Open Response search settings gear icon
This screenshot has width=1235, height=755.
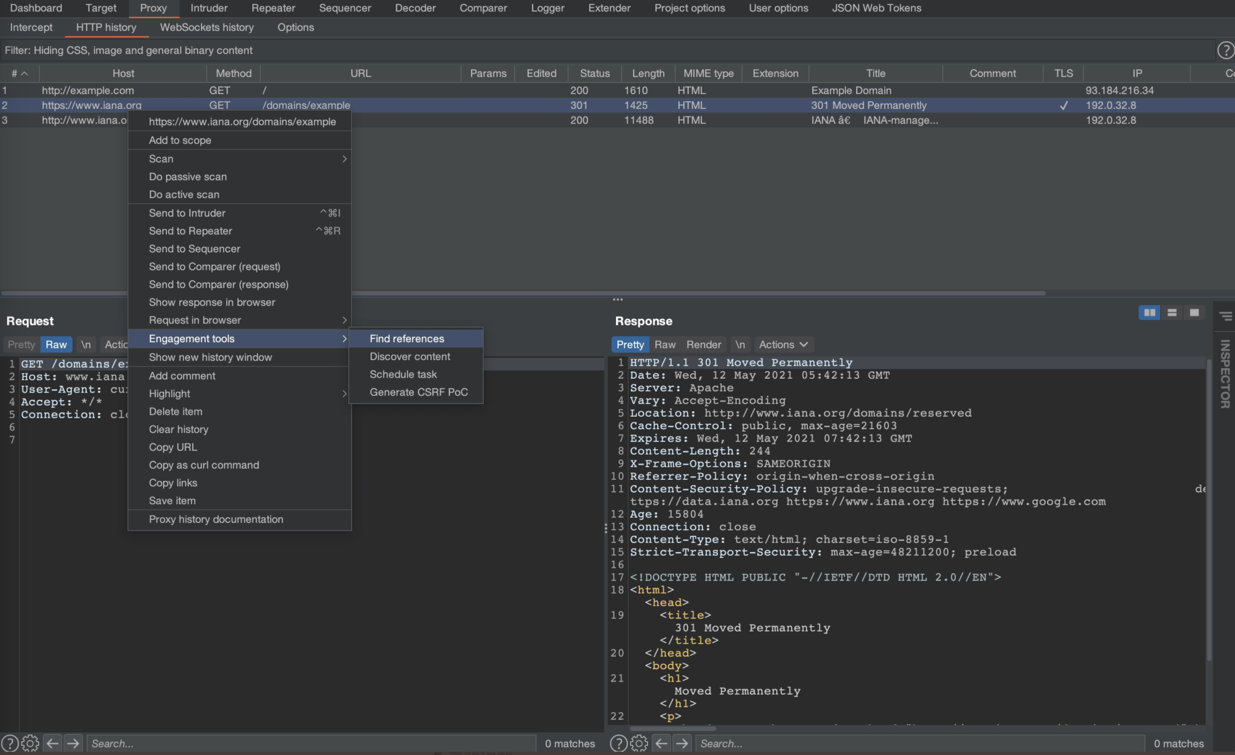(639, 743)
